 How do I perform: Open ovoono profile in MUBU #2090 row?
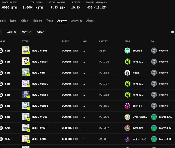[163, 84]
